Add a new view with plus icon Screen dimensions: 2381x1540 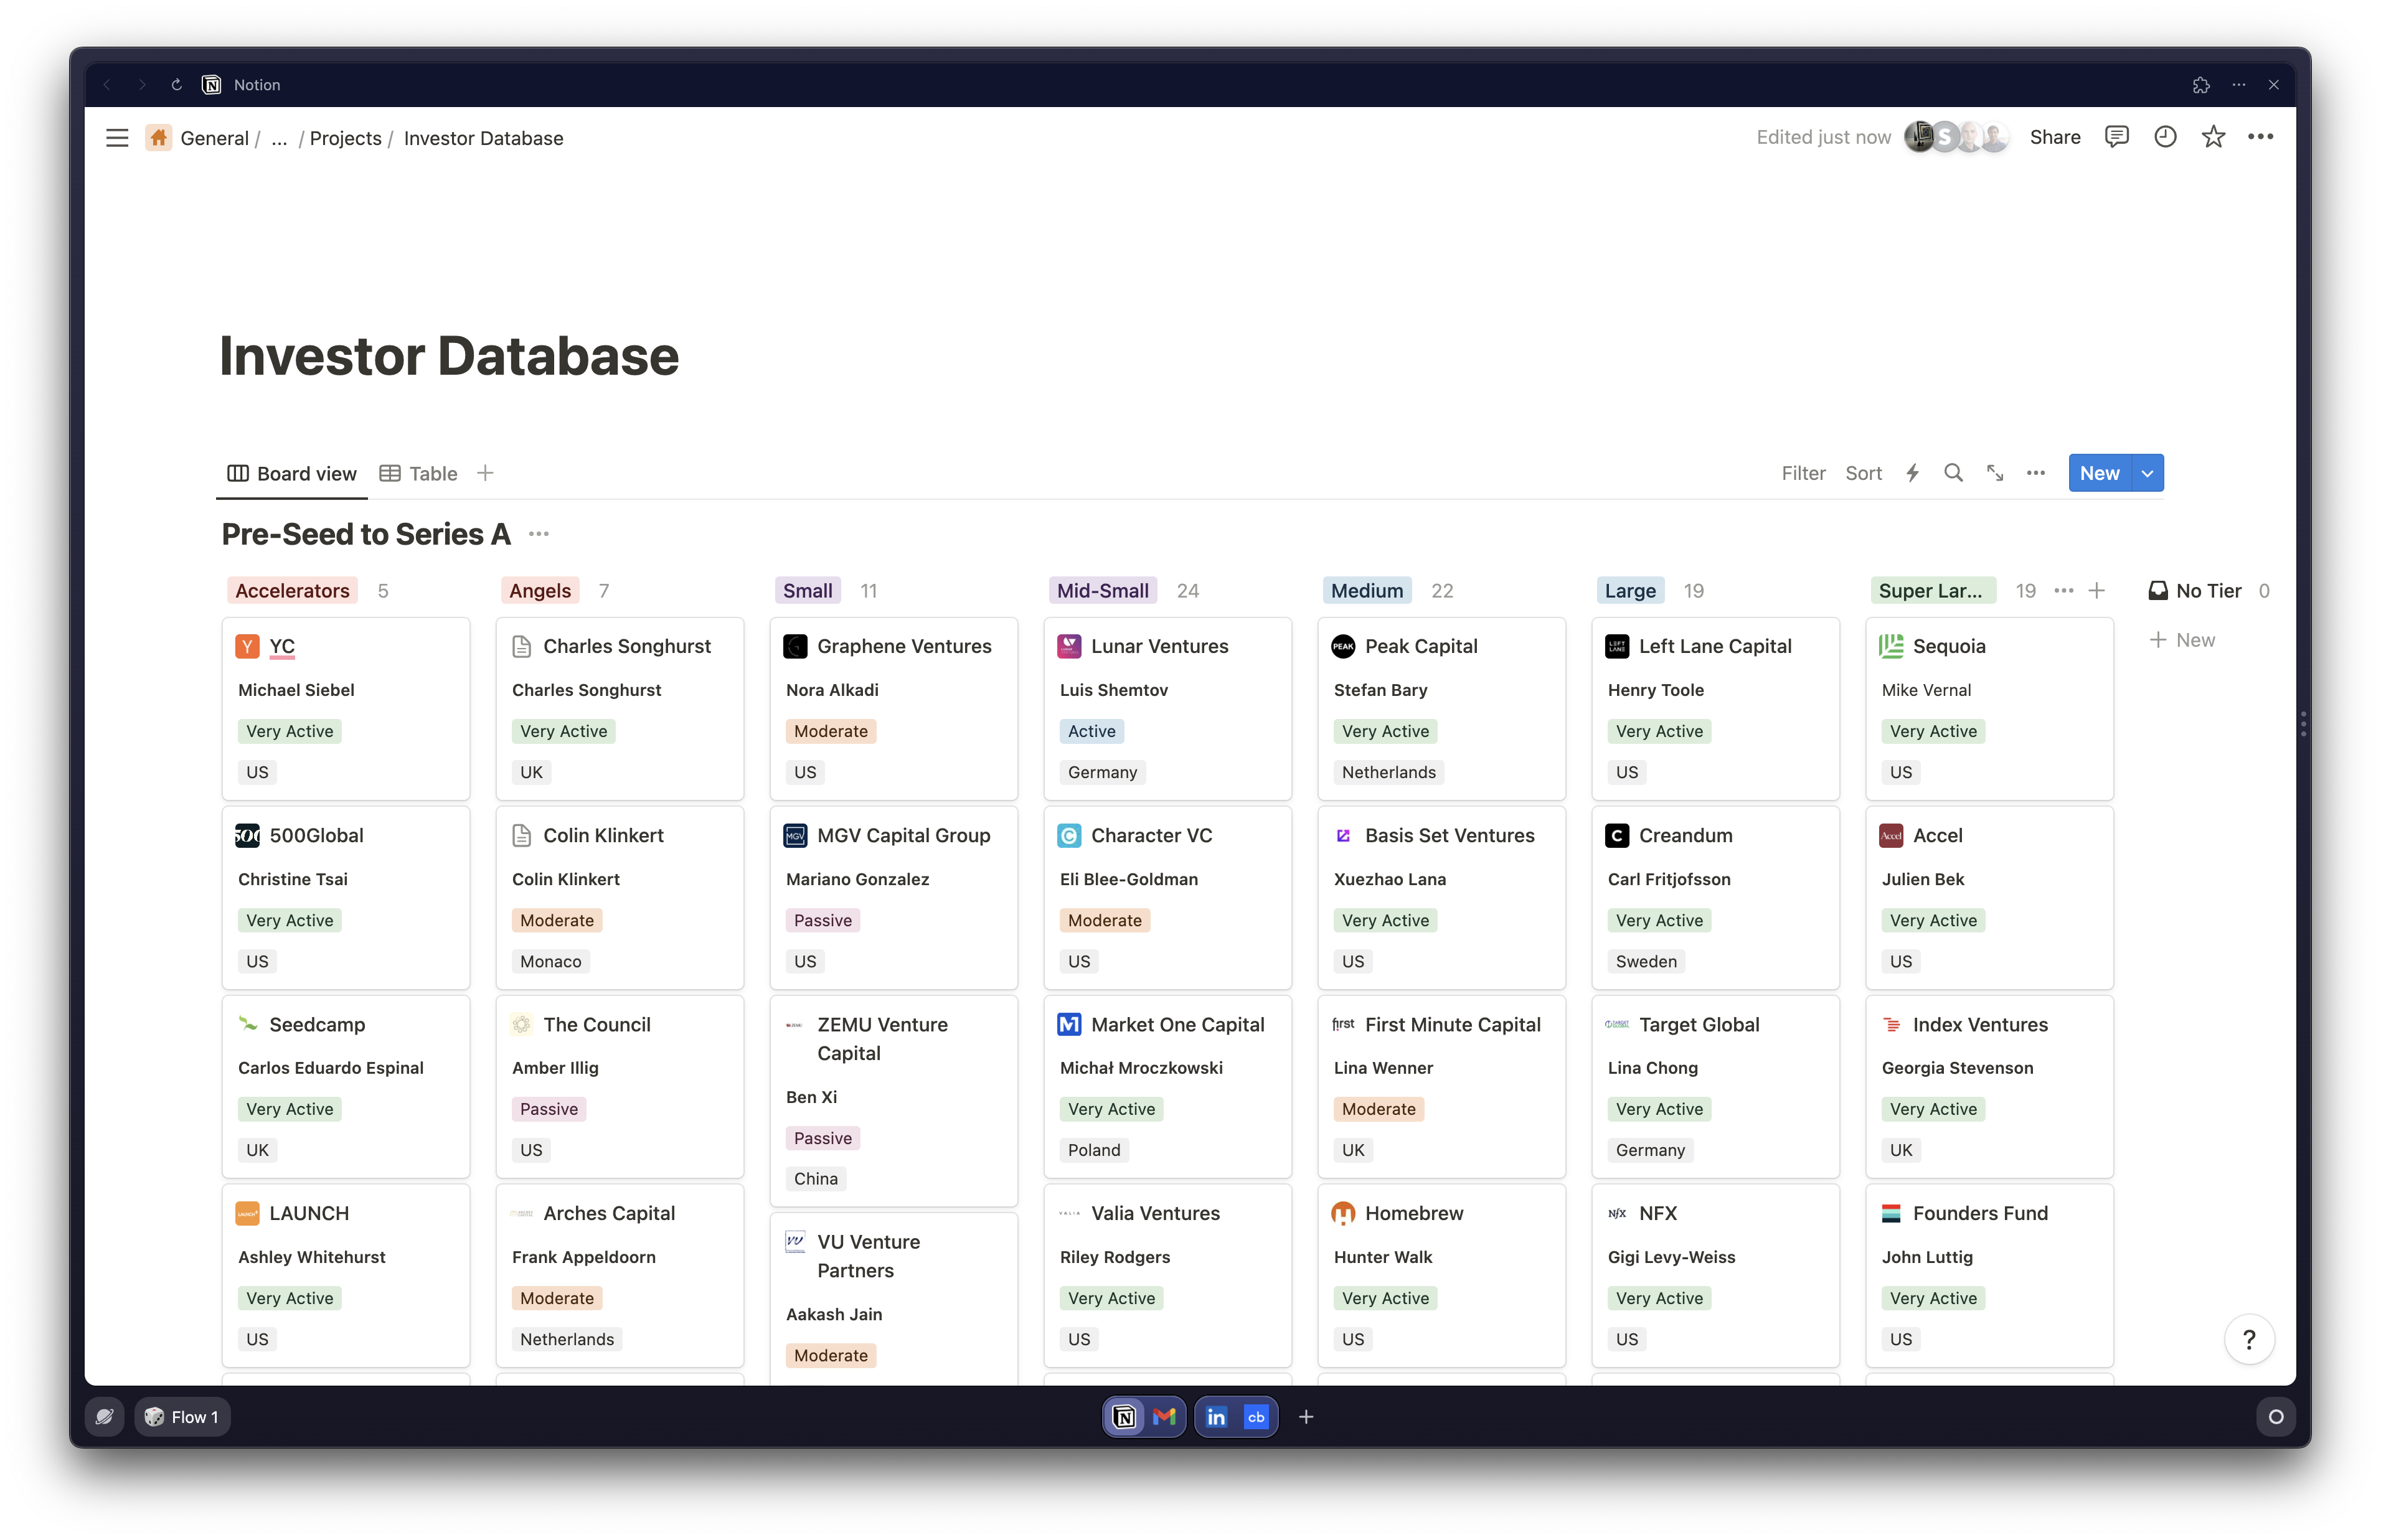click(x=485, y=473)
